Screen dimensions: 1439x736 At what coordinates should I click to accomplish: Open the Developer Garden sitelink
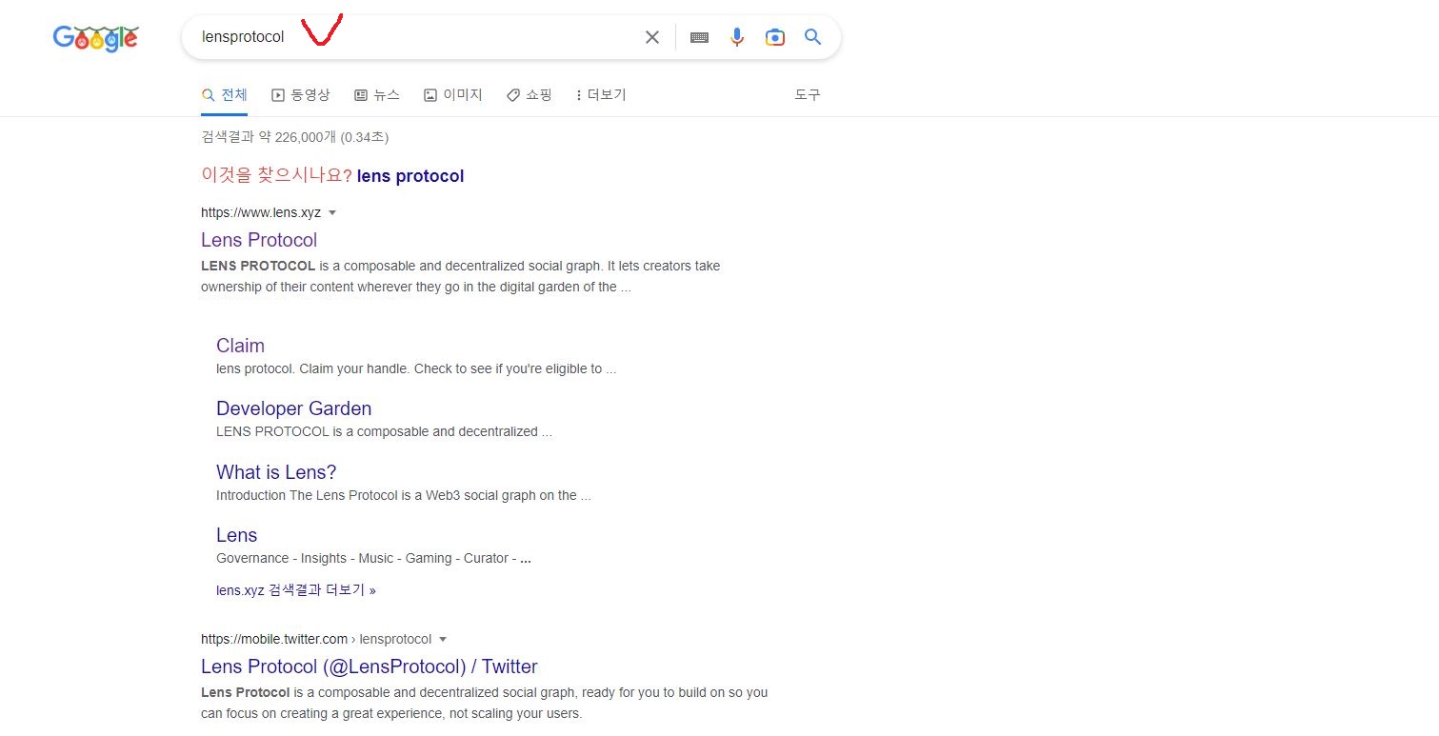(293, 408)
